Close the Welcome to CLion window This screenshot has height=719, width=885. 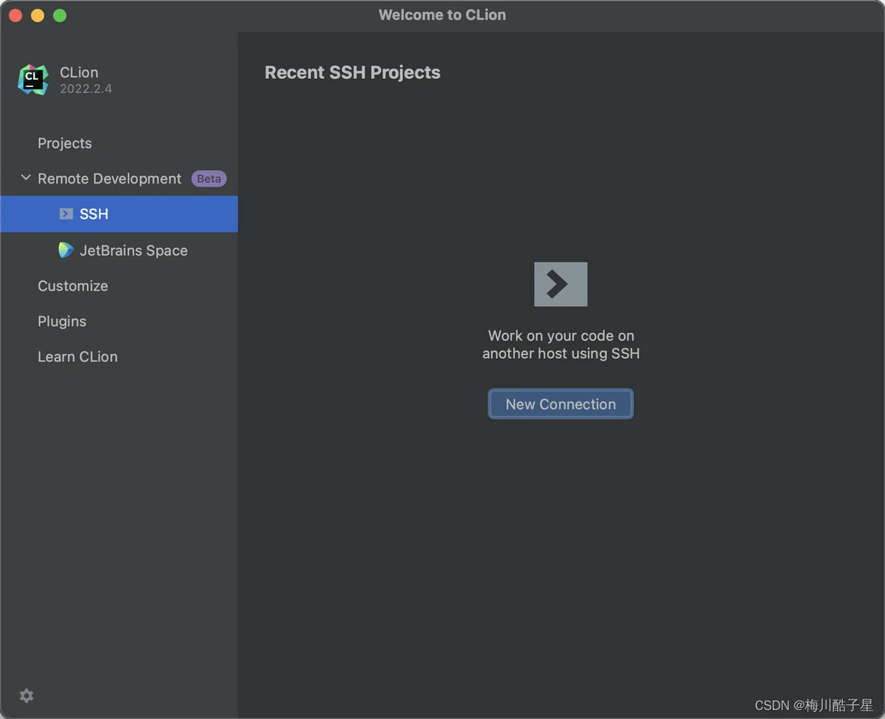point(15,15)
